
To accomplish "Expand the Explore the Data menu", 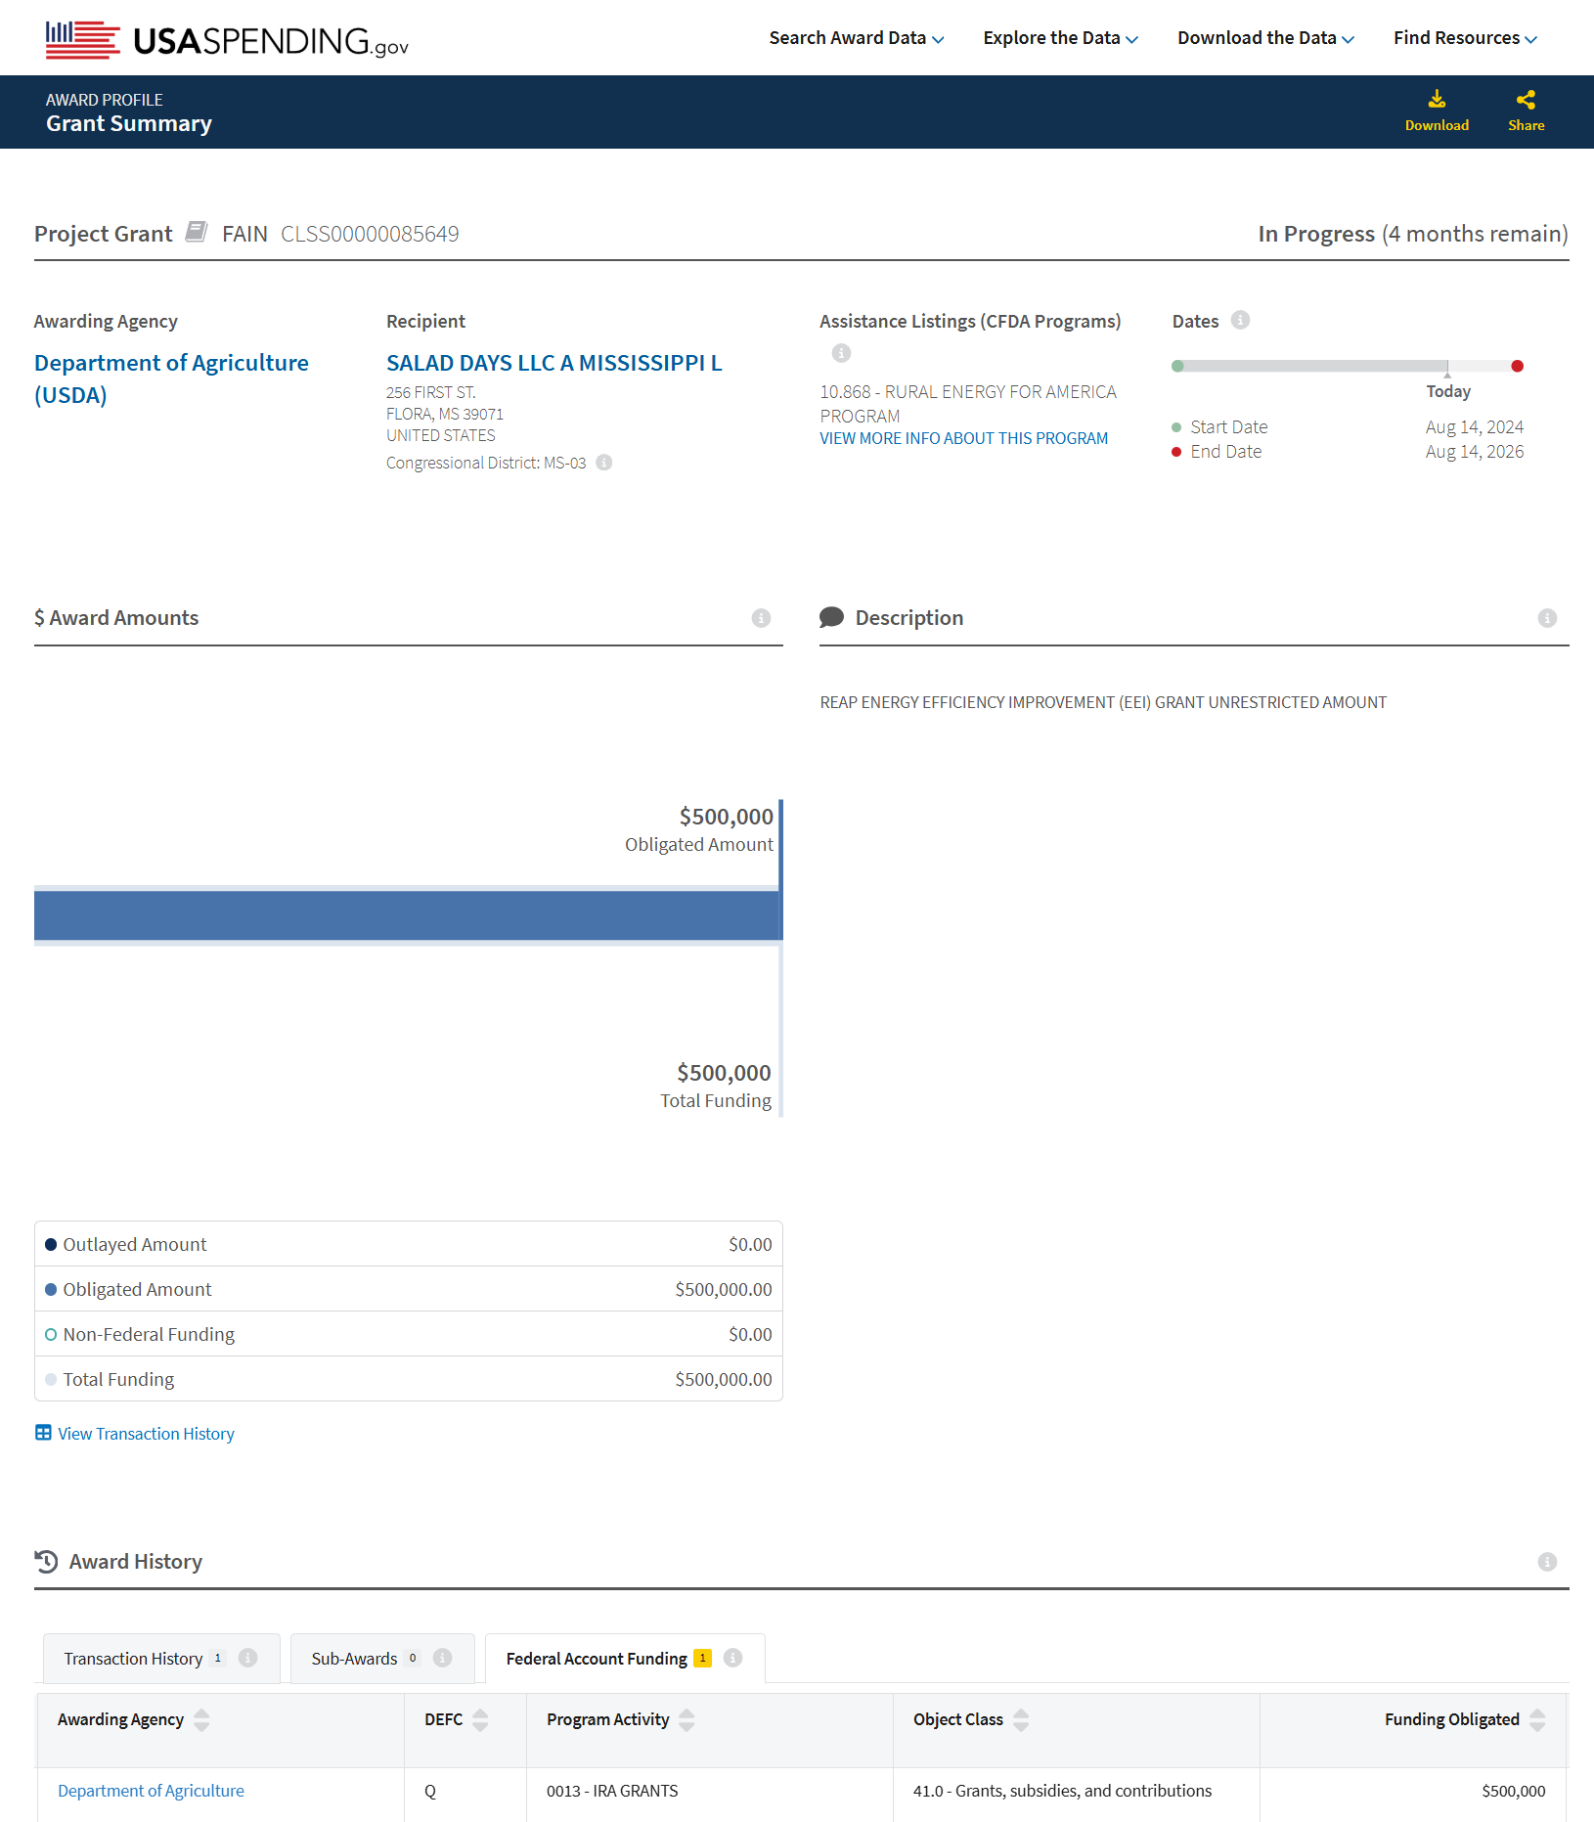I will click(1061, 38).
